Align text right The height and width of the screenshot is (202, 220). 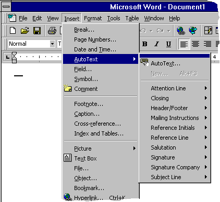(207, 44)
